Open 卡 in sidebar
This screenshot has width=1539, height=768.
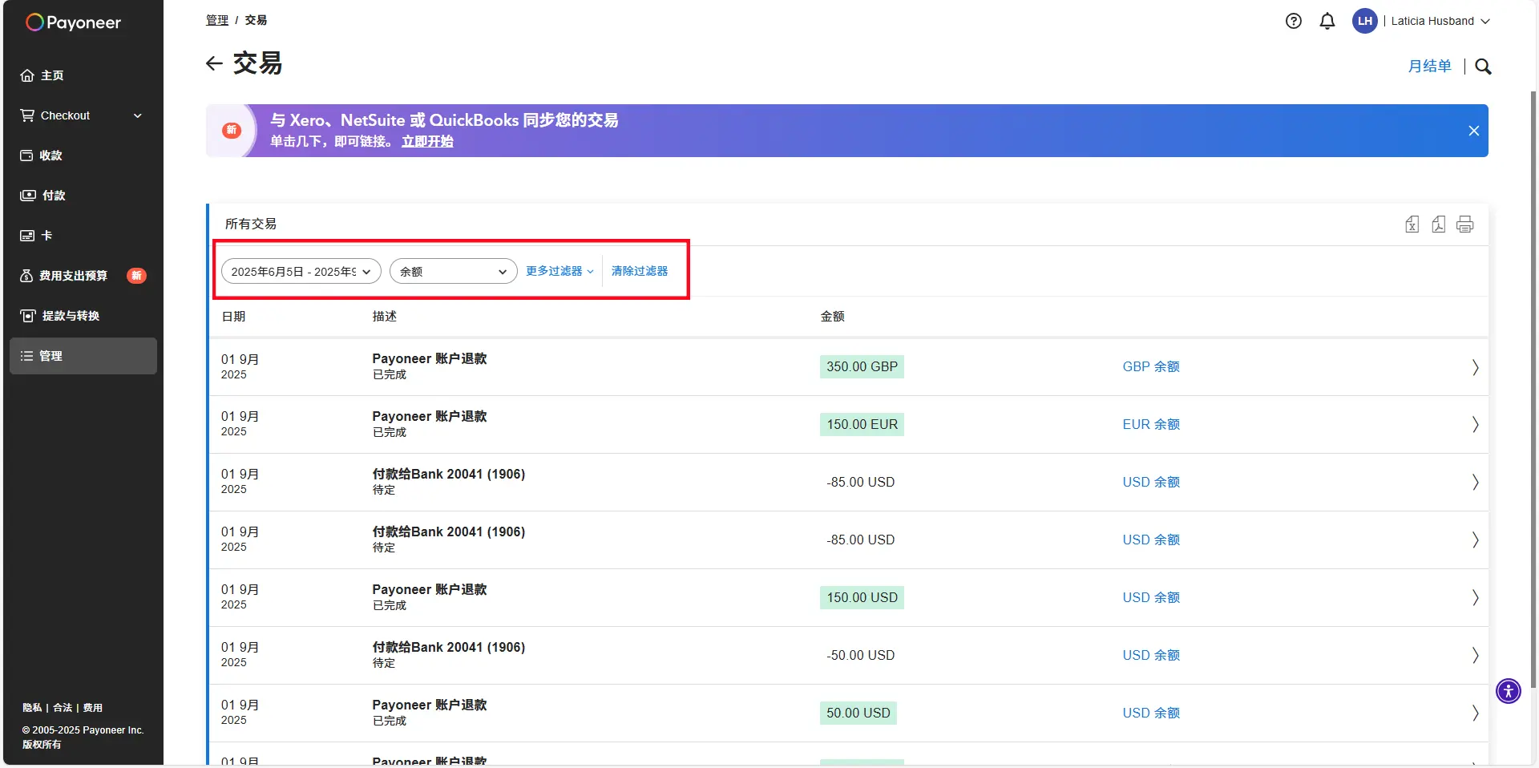[83, 236]
